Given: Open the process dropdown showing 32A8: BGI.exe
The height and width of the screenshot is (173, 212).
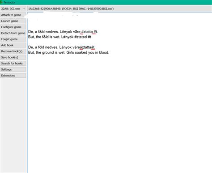Looking at the screenshot, I should tap(13, 8).
